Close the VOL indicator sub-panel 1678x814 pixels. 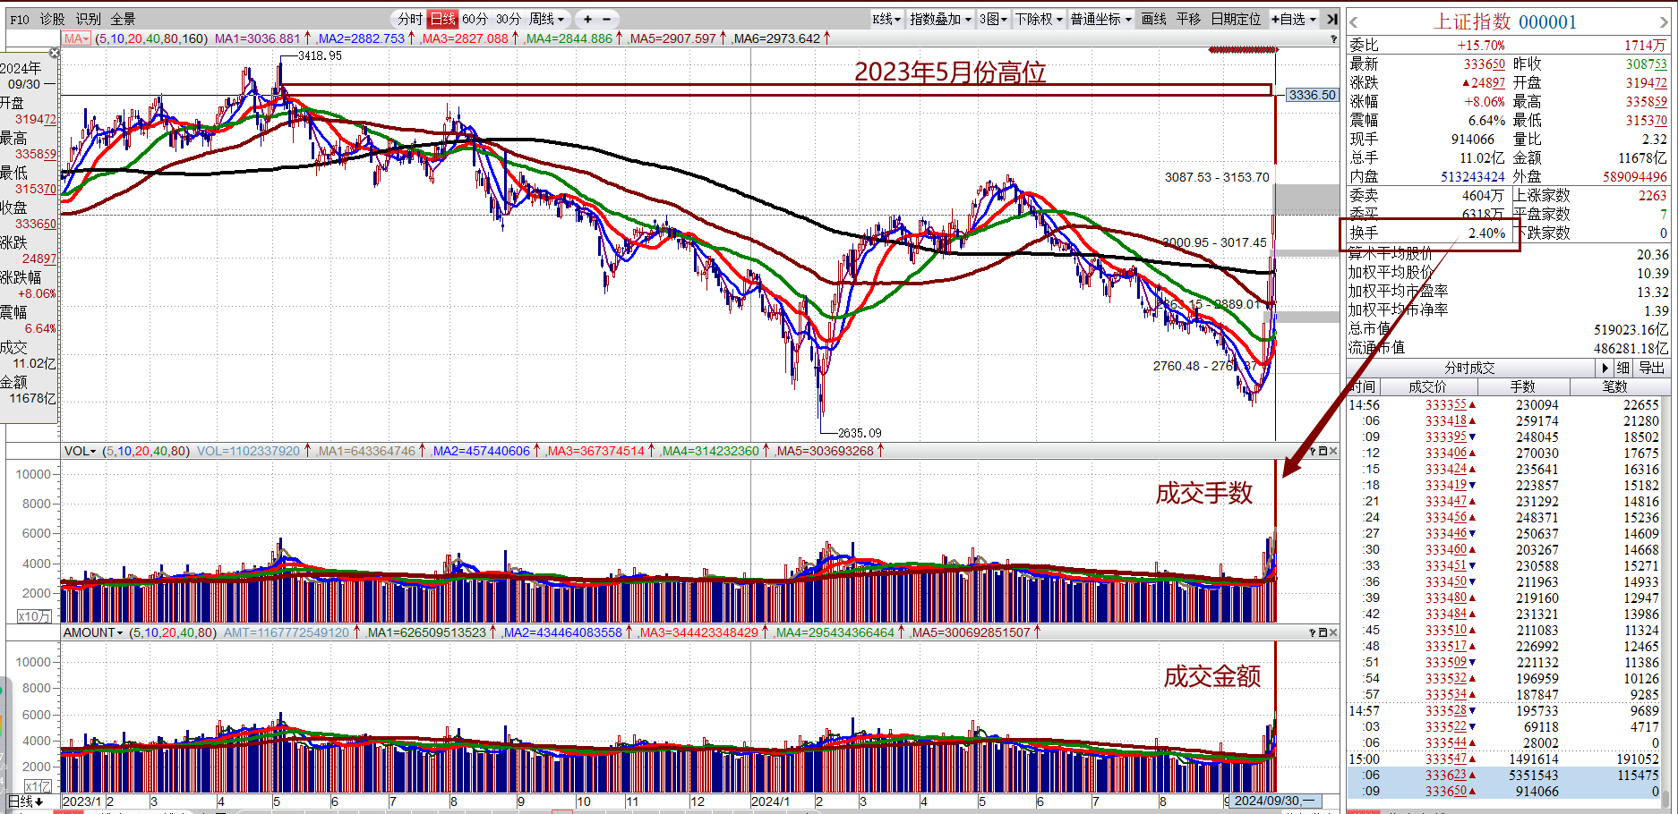coord(1333,451)
